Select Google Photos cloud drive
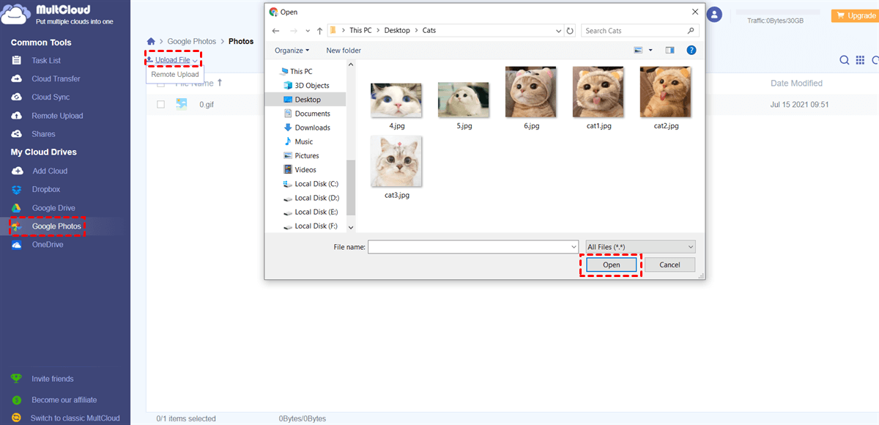This screenshot has width=879, height=425. click(48, 226)
